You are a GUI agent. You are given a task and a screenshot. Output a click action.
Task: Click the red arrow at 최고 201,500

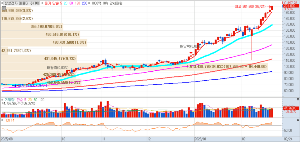click(x=269, y=7)
